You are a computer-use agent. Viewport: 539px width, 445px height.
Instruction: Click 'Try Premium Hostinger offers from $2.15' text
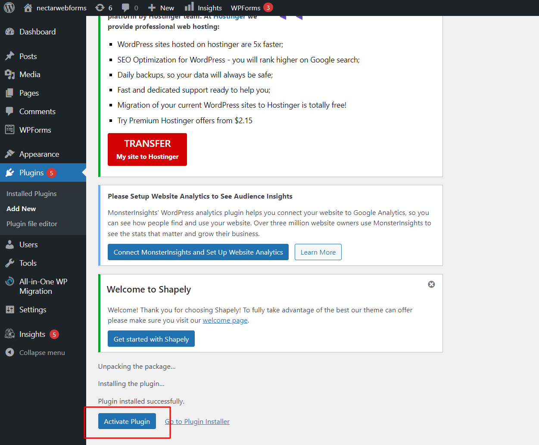point(185,121)
